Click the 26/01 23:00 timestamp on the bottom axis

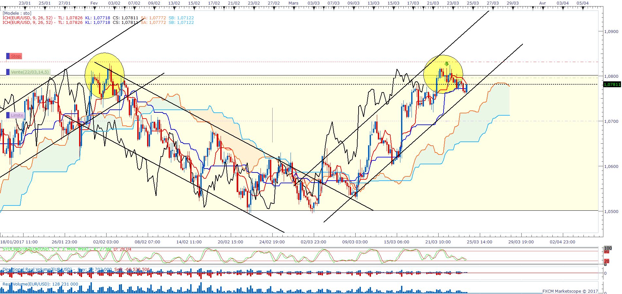tap(64, 242)
